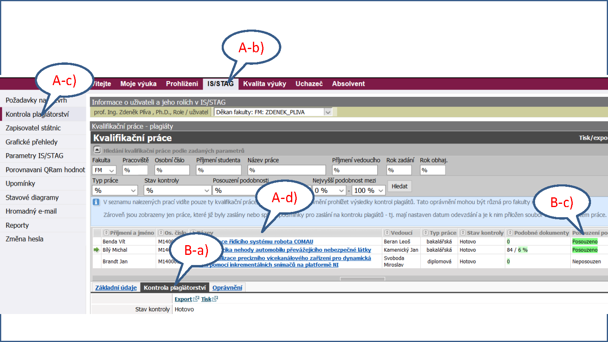Open the Prohlížení menu
This screenshot has width=608, height=342.
click(182, 84)
